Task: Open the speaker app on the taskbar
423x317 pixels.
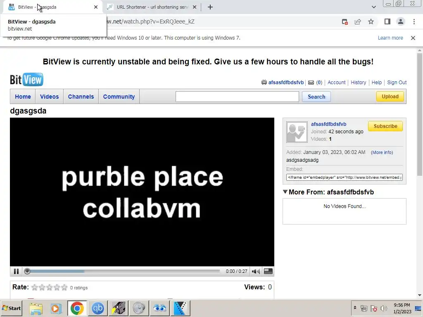Action: (139, 308)
